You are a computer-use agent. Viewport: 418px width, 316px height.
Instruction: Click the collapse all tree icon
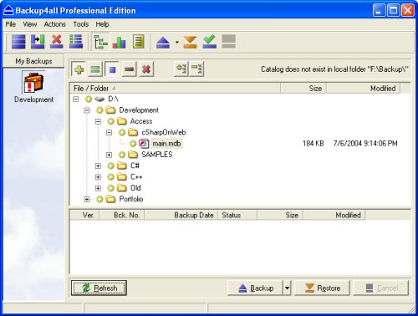tap(197, 69)
